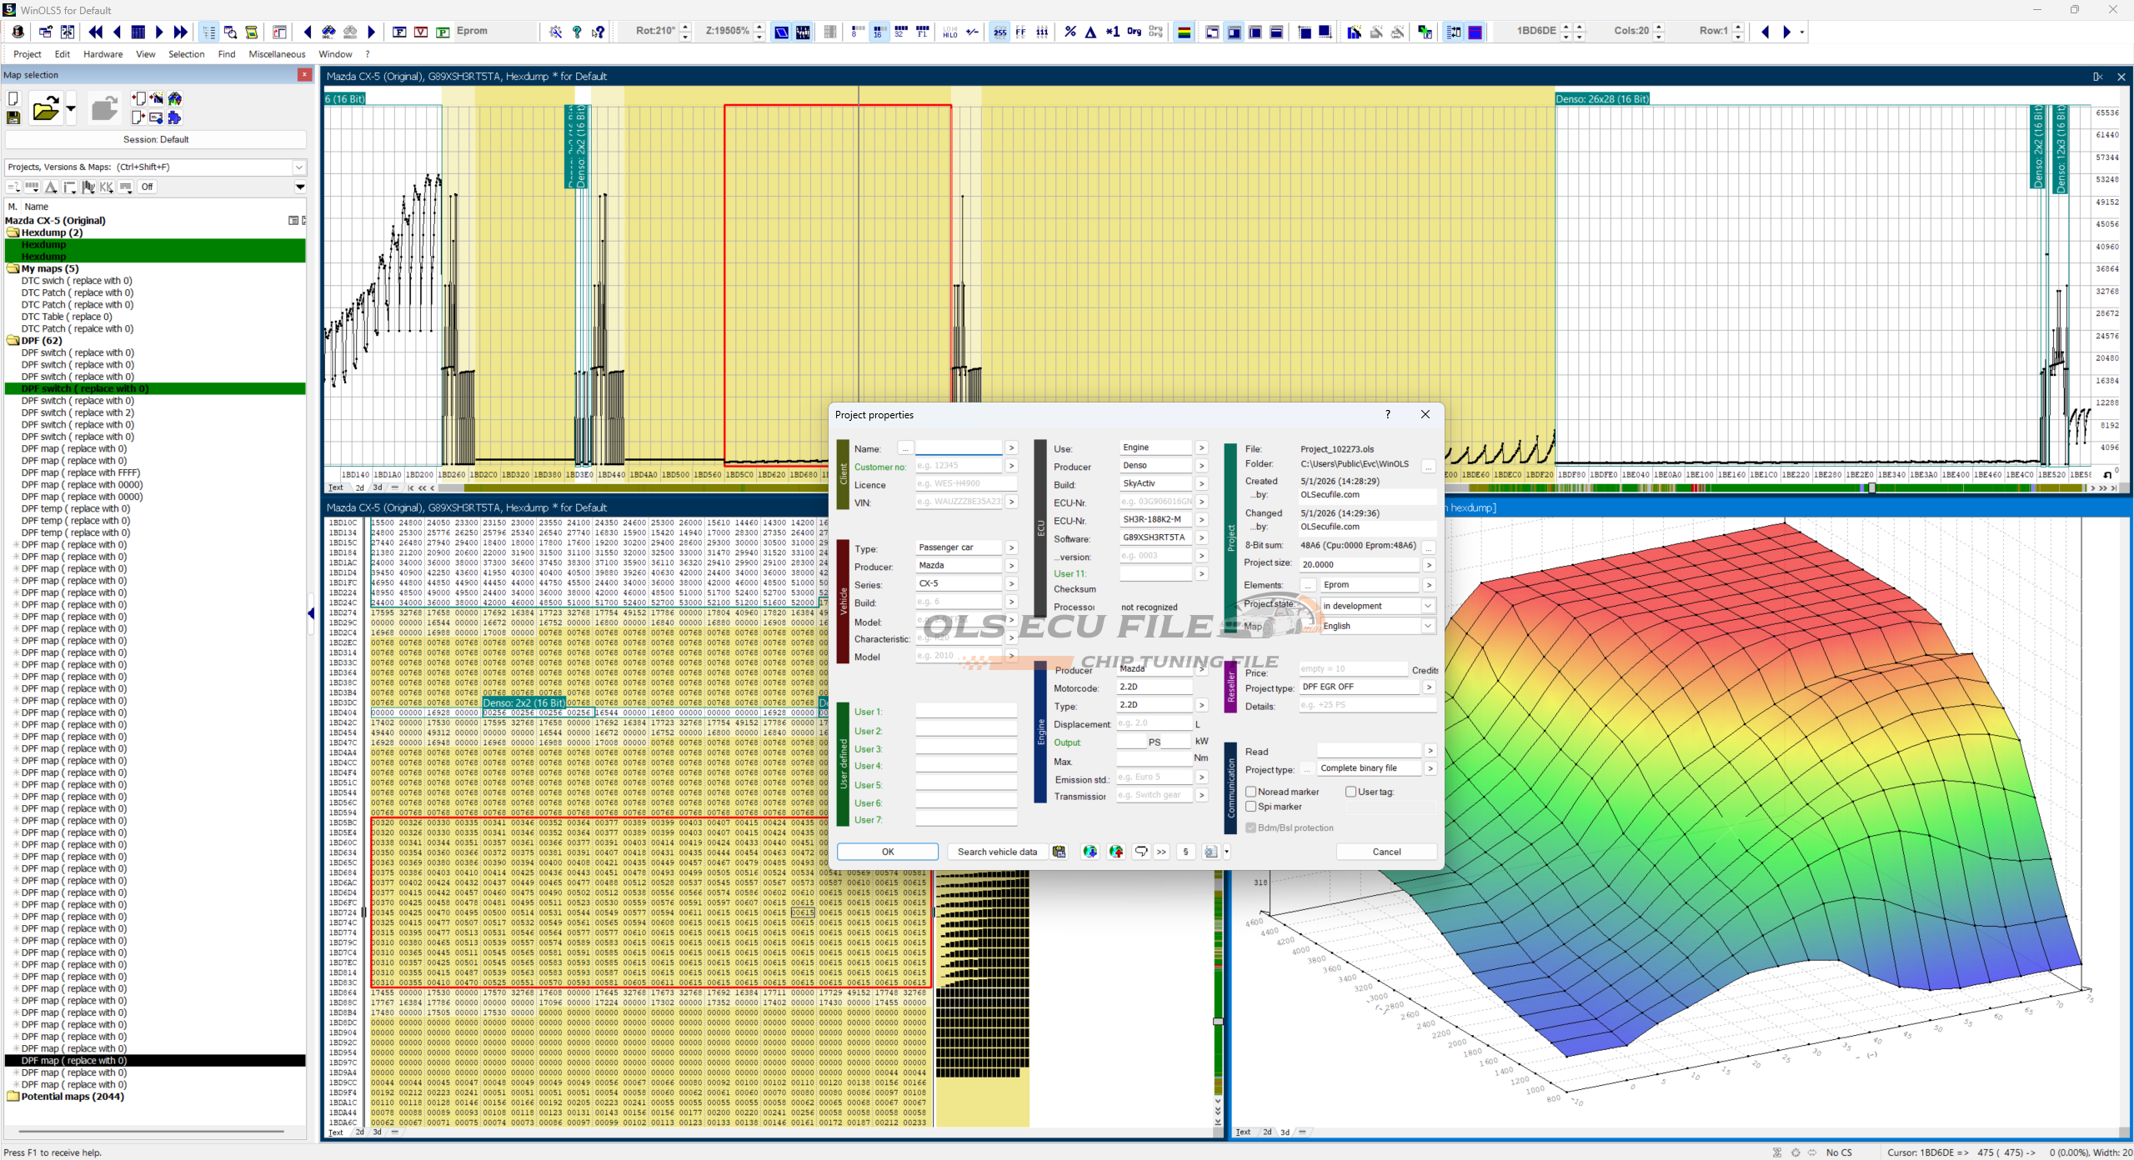
Task: Toggle the 255 decimal number display
Action: pyautogui.click(x=999, y=32)
